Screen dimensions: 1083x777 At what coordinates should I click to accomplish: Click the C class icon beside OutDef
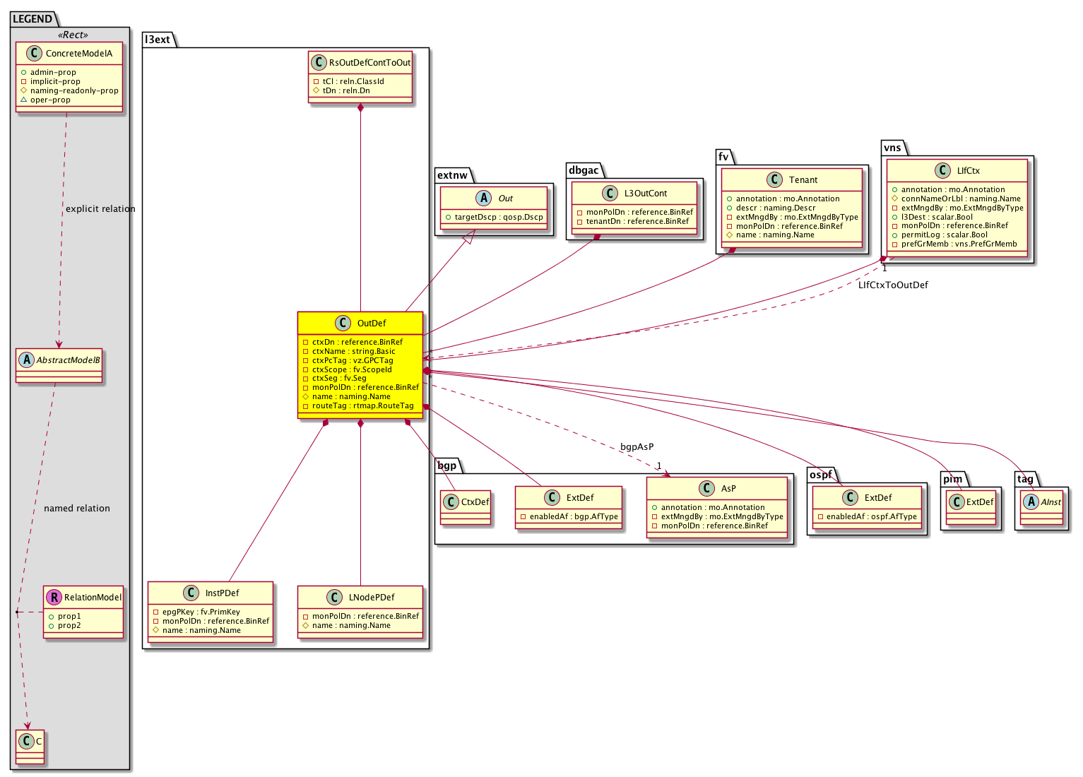[343, 323]
